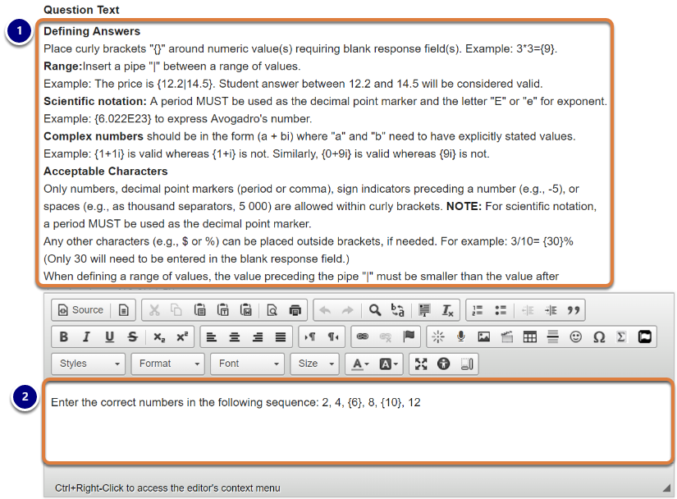Click into the sequence question text field
The image size is (677, 499).
(x=359, y=421)
